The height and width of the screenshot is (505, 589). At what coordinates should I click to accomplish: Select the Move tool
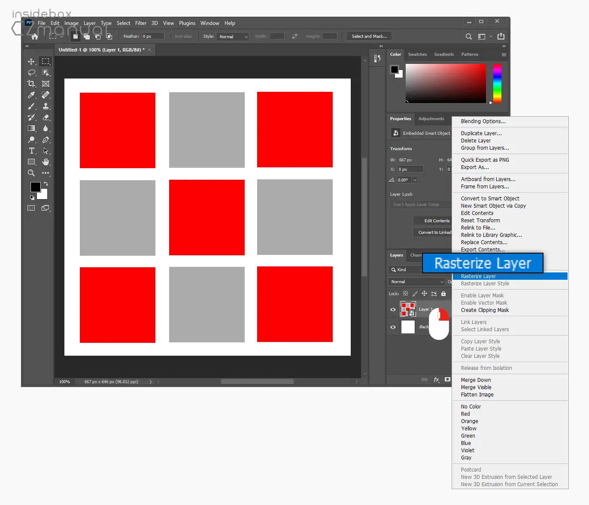(31, 61)
